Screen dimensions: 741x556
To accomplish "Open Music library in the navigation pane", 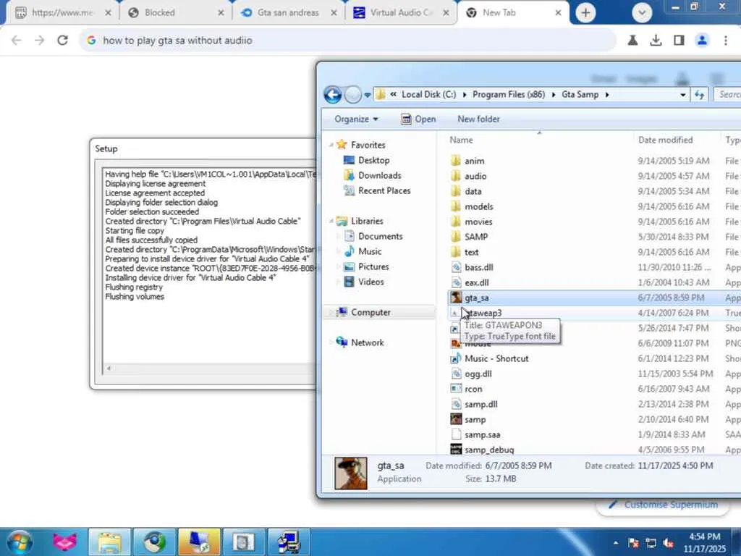I will pos(370,251).
